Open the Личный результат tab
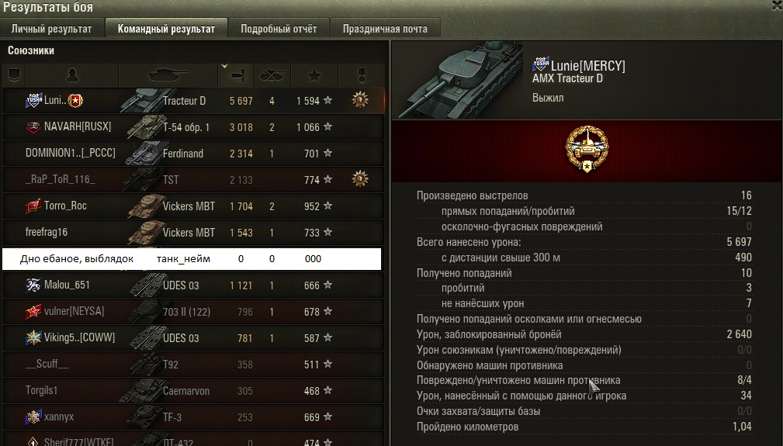The height and width of the screenshot is (446, 783). coord(51,29)
